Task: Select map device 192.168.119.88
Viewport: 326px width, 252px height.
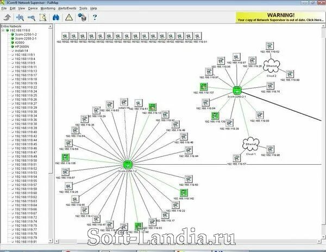Action: [x=260, y=115]
